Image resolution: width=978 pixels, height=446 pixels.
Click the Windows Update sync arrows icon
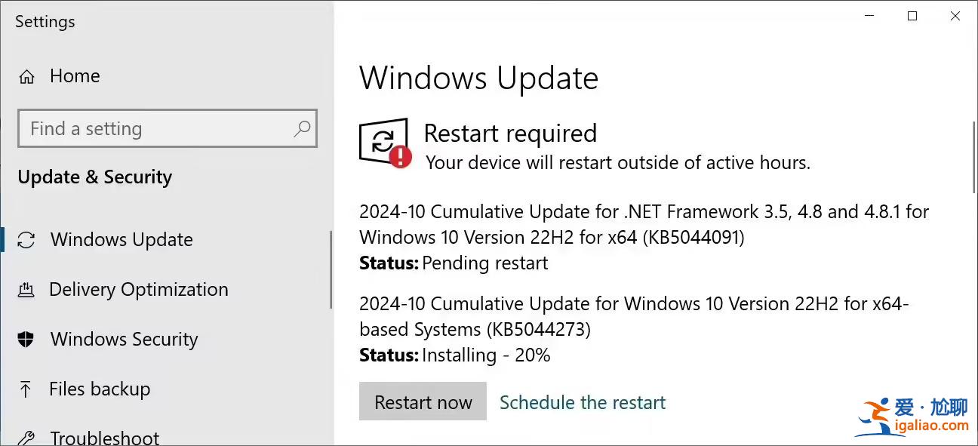click(x=26, y=239)
